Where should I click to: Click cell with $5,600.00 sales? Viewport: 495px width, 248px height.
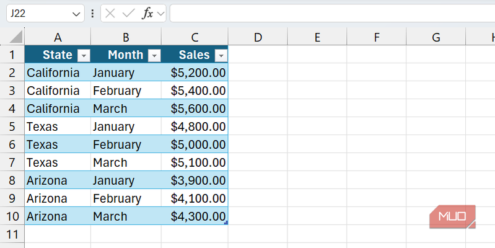pos(195,108)
